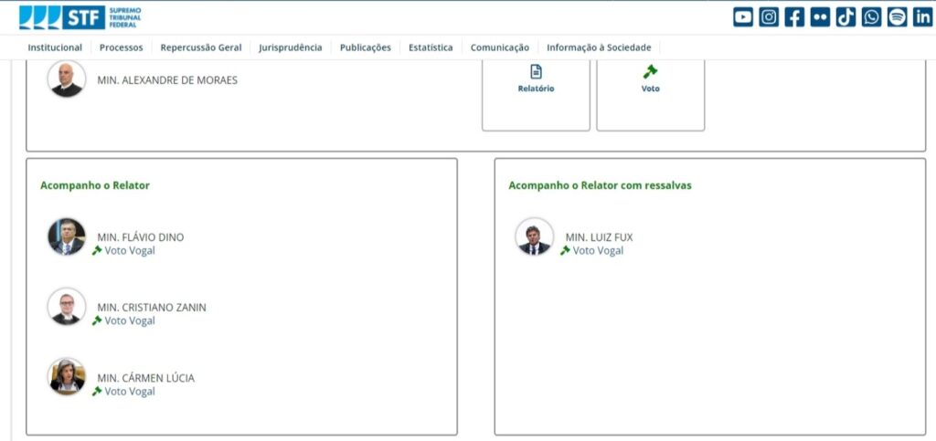
Task: Open the STF YouTube channel icon
Action: click(742, 17)
